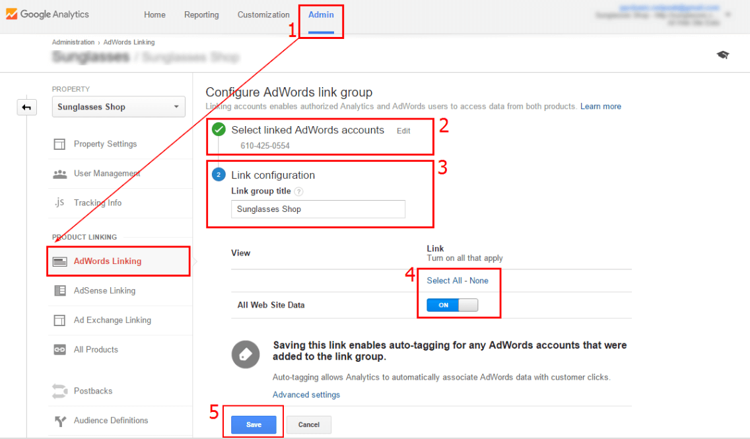Screen dimensions: 750x439
Task: Click the User Management people icon
Action: [x=60, y=174]
